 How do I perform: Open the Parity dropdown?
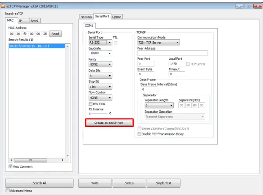(x=100, y=64)
